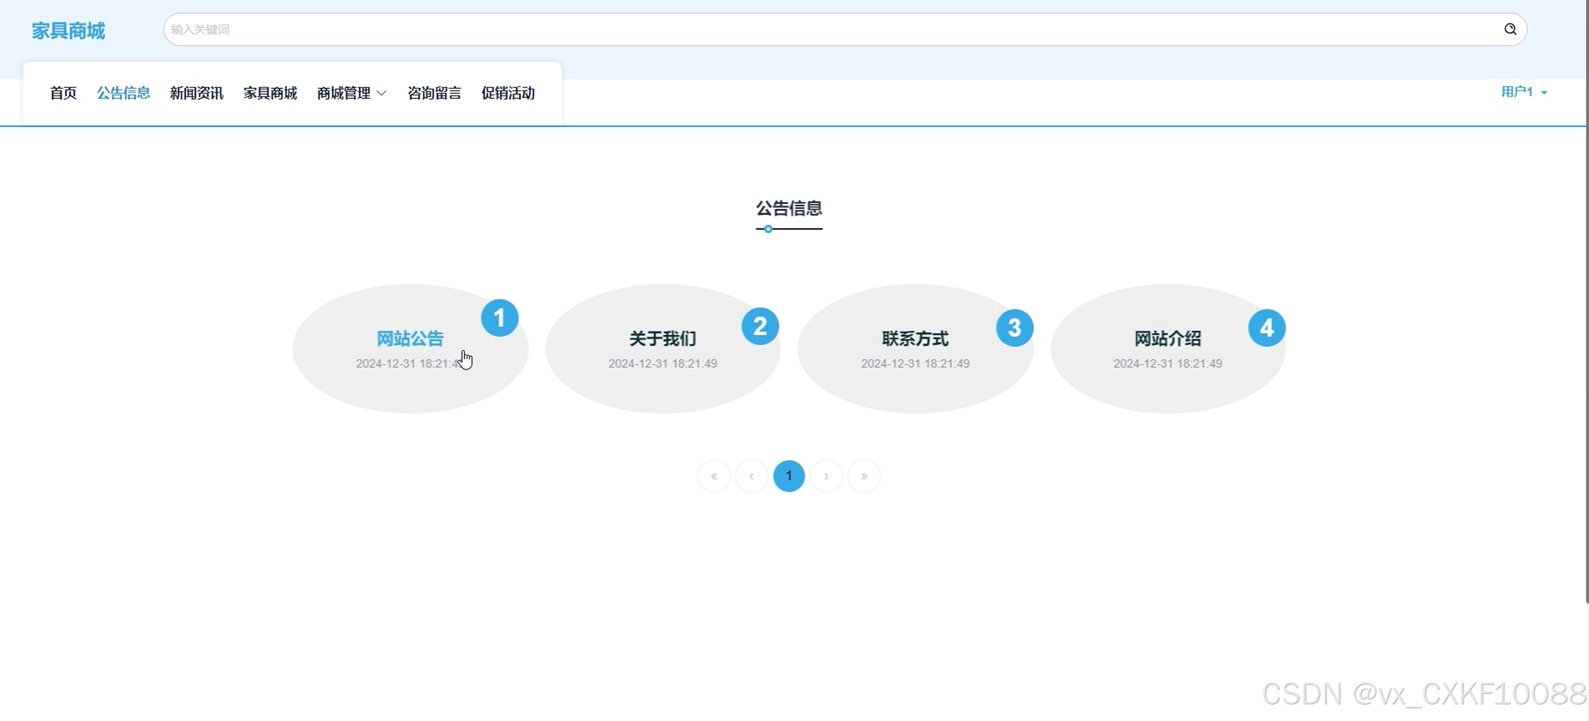The image size is (1589, 721).
Task: Click the blue number 3 badge
Action: (1014, 328)
